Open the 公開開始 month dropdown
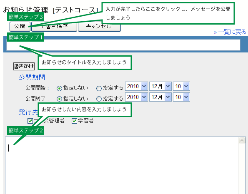The height and width of the screenshot is (194, 248). 160,86
